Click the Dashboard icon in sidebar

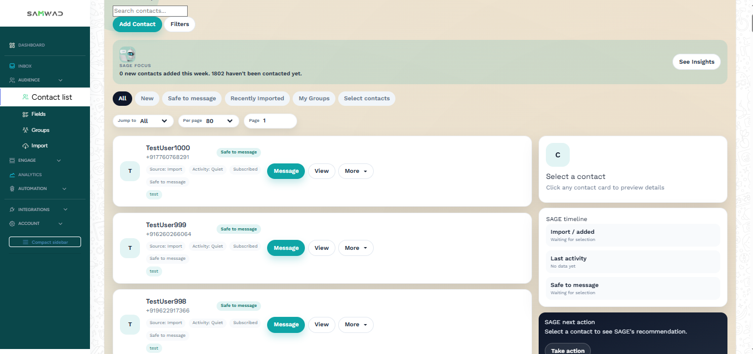pos(12,45)
